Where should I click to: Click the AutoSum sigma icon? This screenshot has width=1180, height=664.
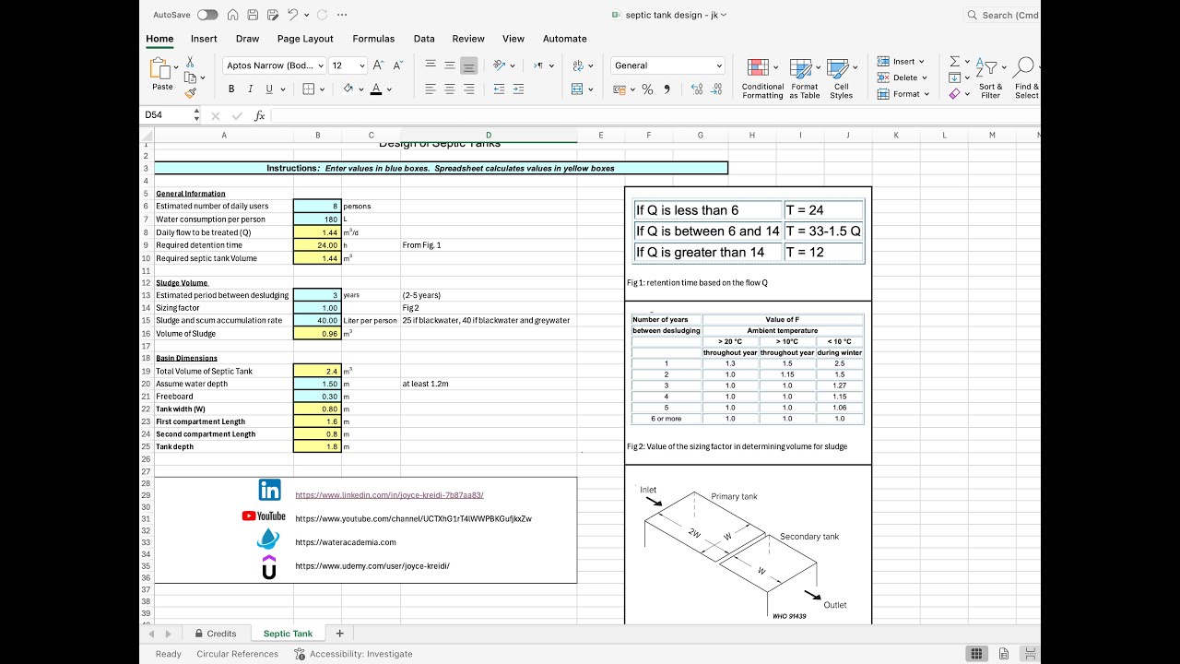pos(954,61)
